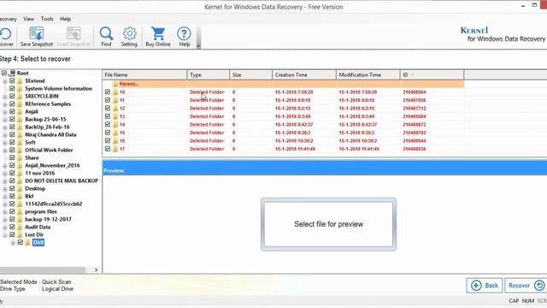Click the folder icon of row 10

click(115, 92)
